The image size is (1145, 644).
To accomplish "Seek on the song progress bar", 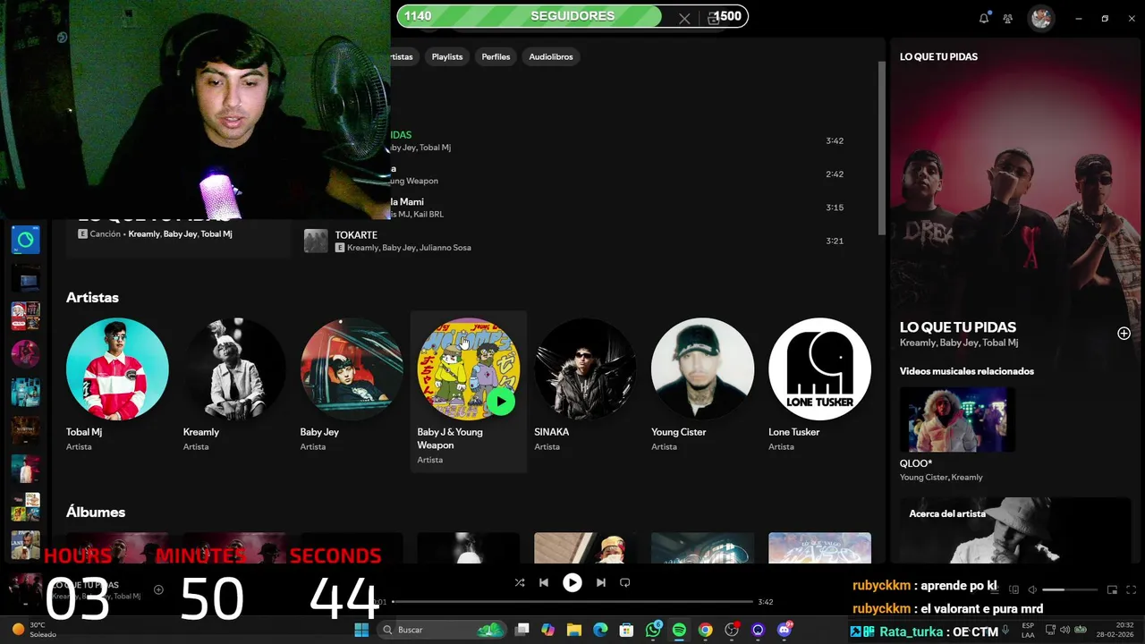I will tap(572, 602).
